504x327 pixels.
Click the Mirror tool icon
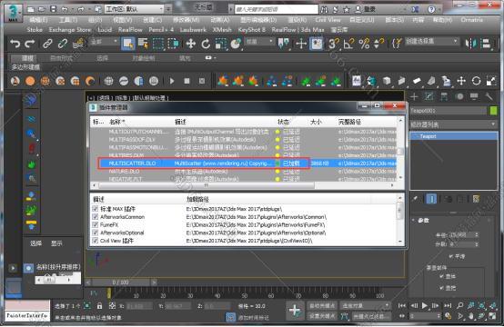(471, 44)
